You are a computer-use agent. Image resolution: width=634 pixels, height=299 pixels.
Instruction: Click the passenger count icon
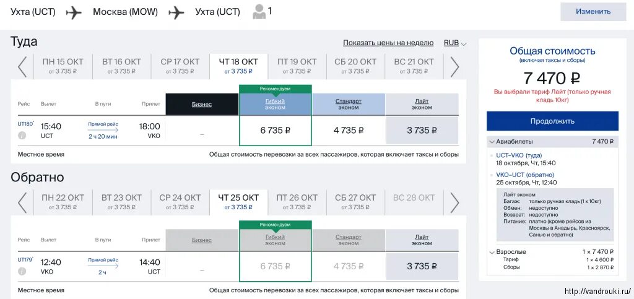[259, 12]
